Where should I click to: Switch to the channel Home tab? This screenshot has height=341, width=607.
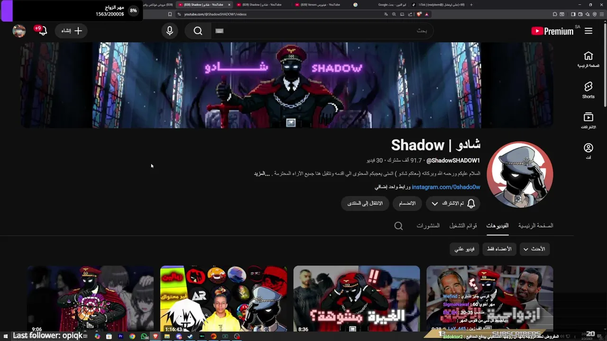[535, 226]
